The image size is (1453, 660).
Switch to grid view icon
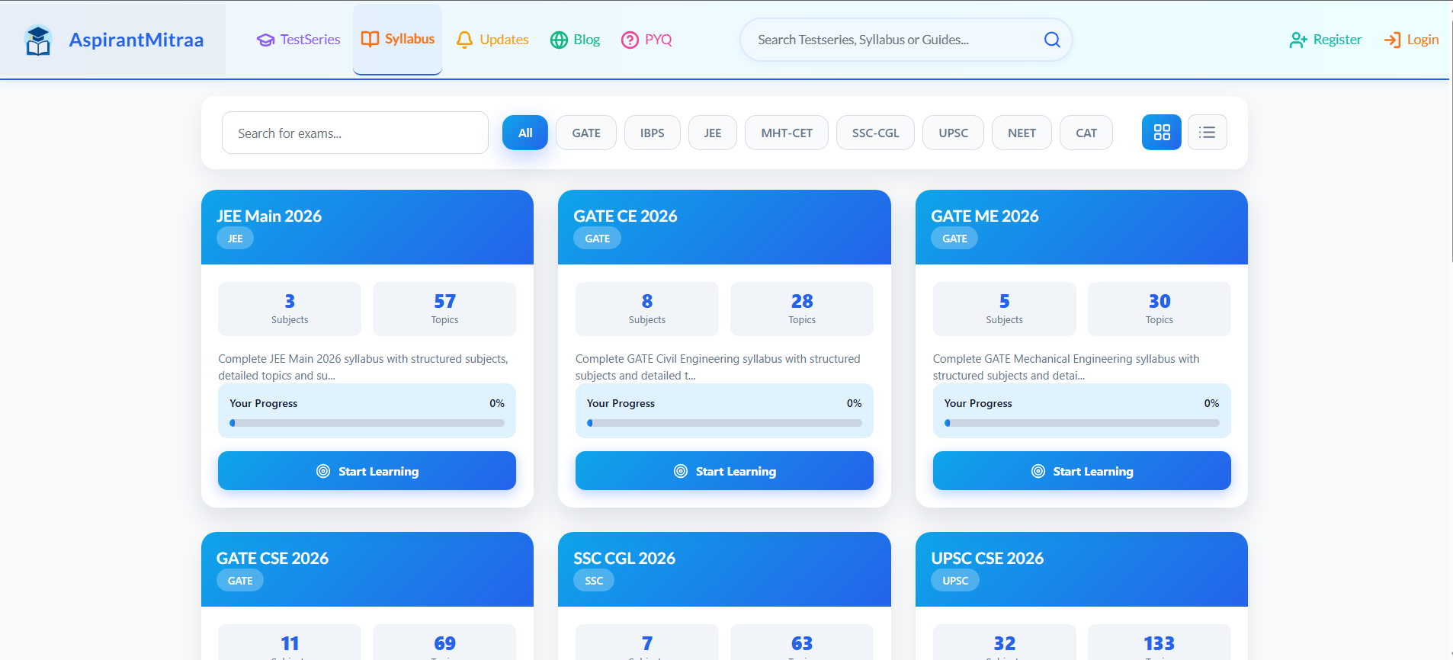pos(1162,133)
